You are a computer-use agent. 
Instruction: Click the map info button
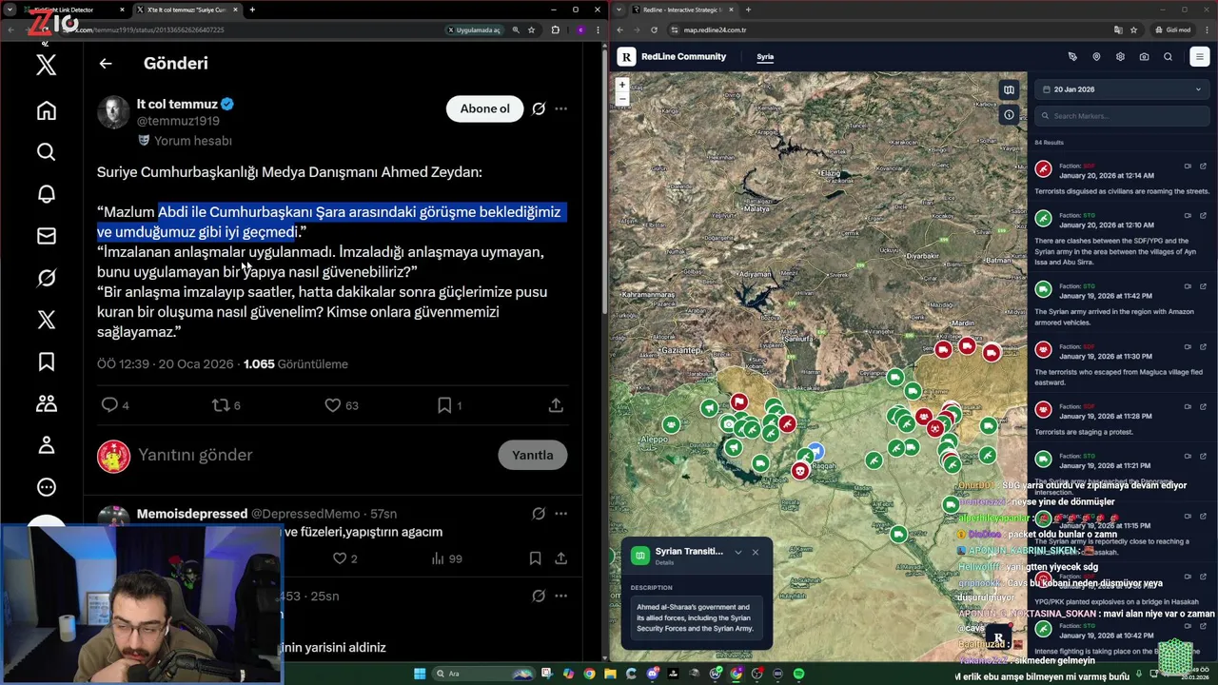(1009, 115)
